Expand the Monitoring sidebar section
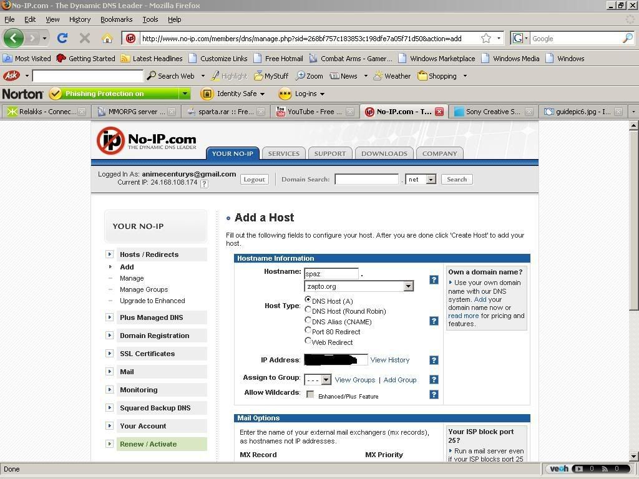Viewport: 639px width, 479px height. pyautogui.click(x=109, y=389)
